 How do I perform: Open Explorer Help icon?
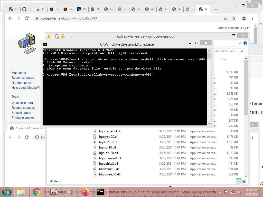[x=245, y=43]
